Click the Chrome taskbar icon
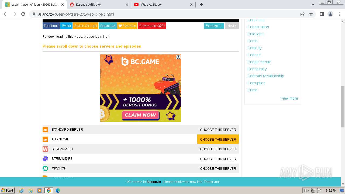 pos(49,190)
